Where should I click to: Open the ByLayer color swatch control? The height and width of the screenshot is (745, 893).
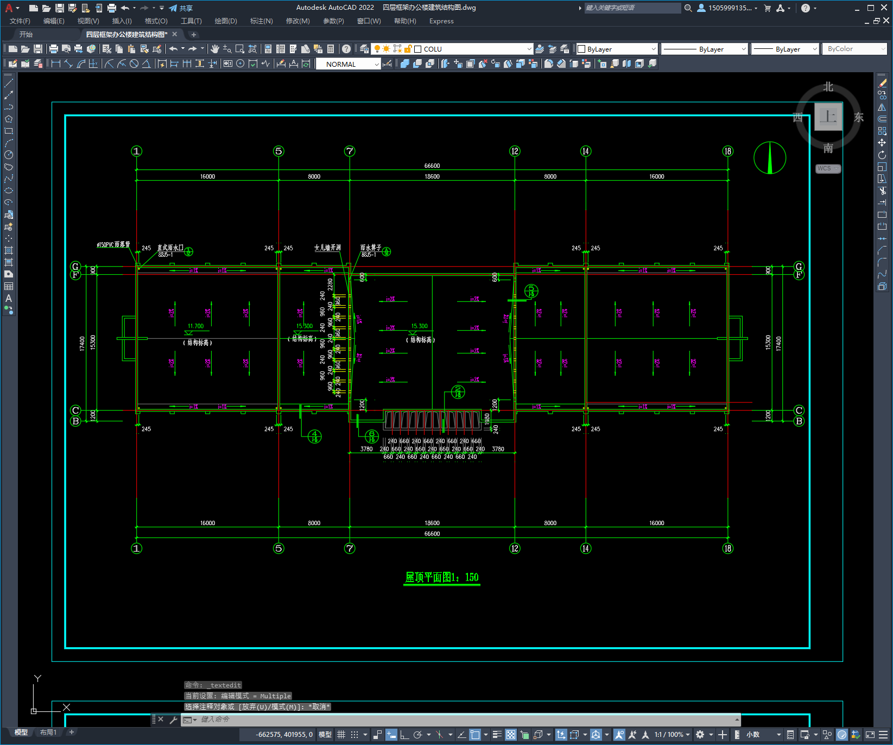click(617, 49)
